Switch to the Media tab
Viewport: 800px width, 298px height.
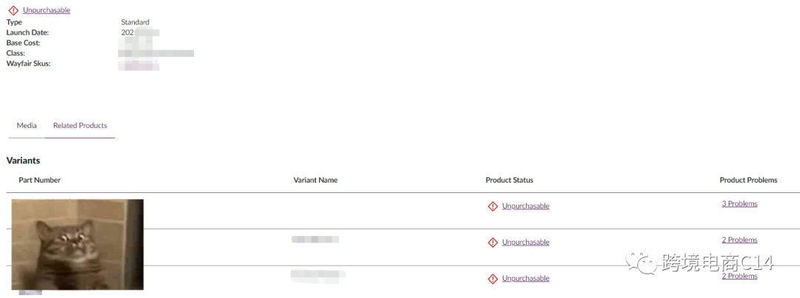[27, 126]
